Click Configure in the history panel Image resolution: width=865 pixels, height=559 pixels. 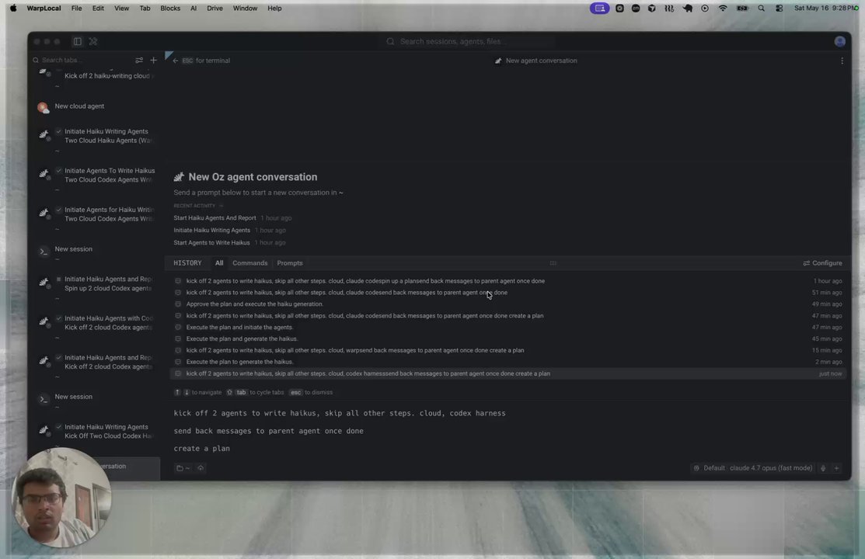(x=822, y=263)
